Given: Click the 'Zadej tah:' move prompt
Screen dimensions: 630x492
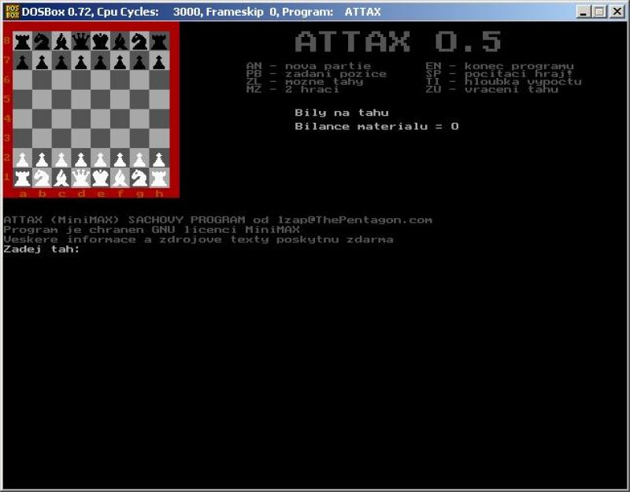Looking at the screenshot, I should tap(42, 249).
